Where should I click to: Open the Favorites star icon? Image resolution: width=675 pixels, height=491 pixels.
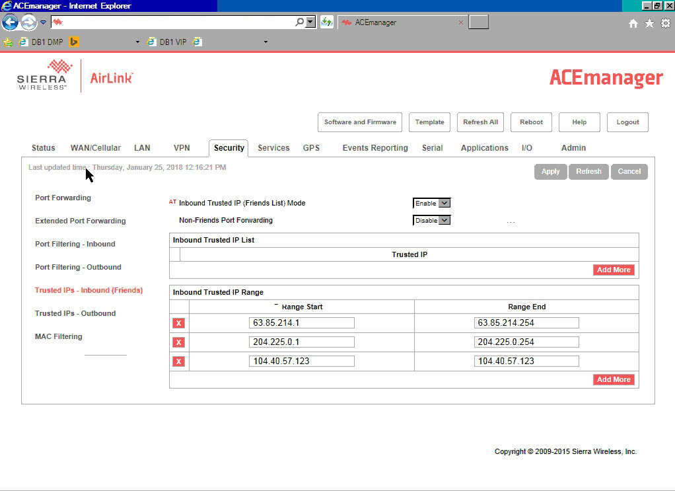click(x=649, y=23)
